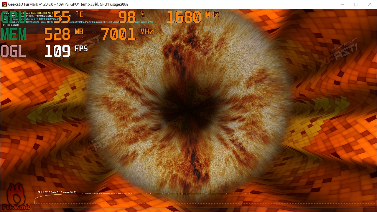Click the green MEM overlay label
This screenshot has height=212, width=377.
[14, 34]
